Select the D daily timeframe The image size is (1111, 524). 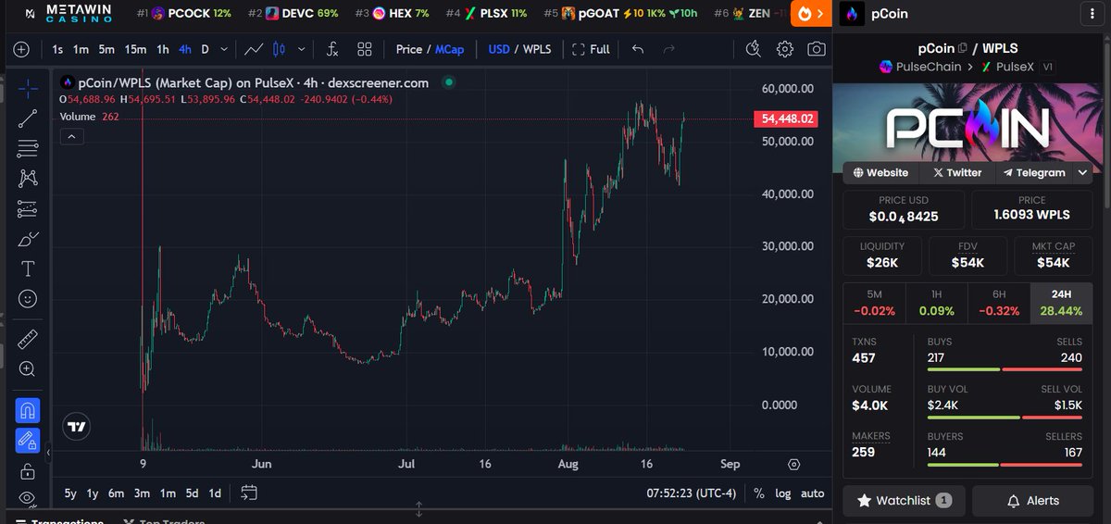(206, 49)
